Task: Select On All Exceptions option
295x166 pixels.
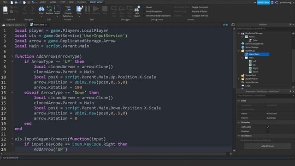Action: coord(154,12)
